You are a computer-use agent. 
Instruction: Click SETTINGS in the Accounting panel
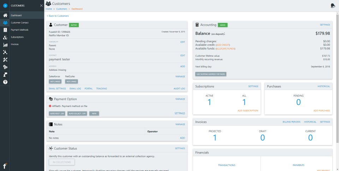[x=325, y=25]
